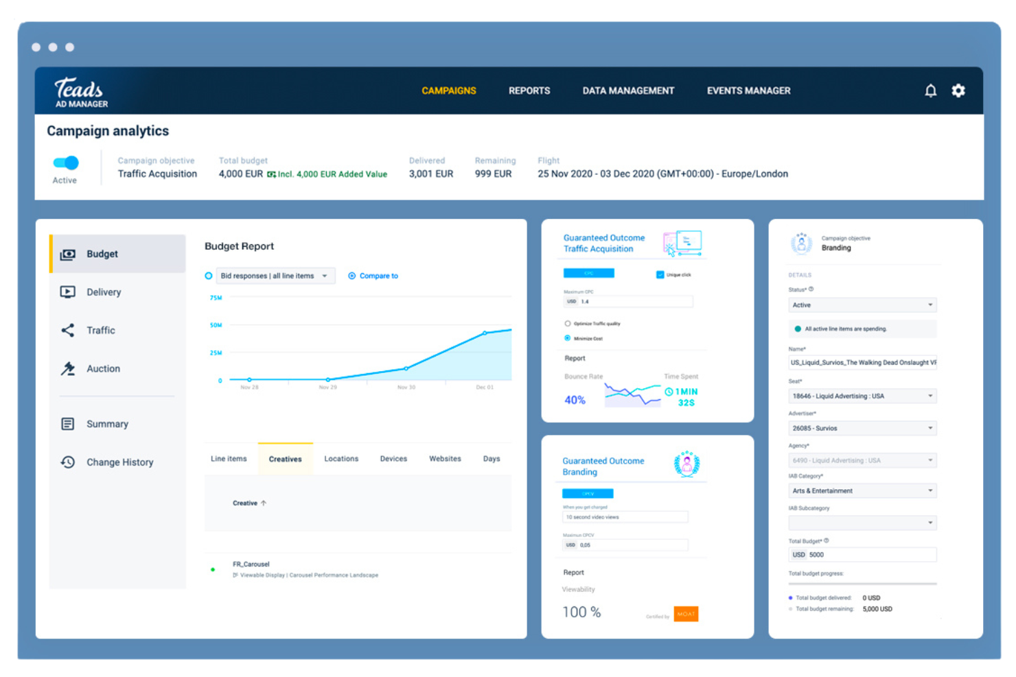Screen dimensions: 1016x677
Task: Click the CPC button in Traffic Acquisition card
Action: tap(589, 273)
